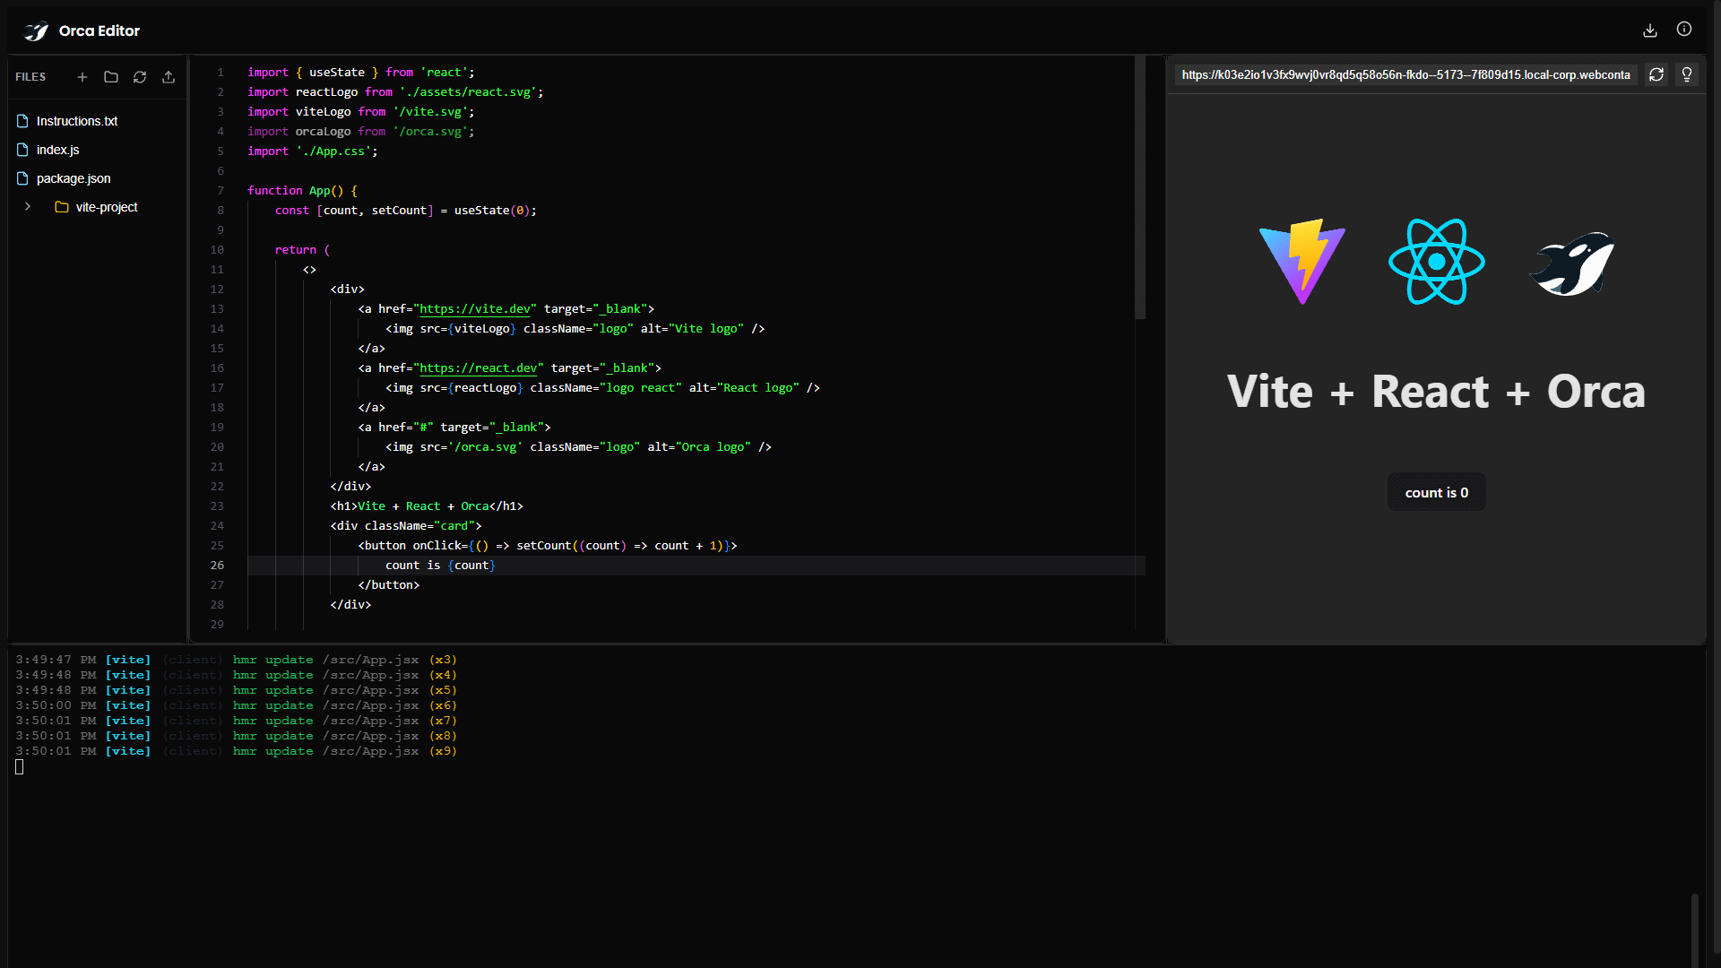
Task: Open index.js from the file list
Action: pyautogui.click(x=58, y=150)
